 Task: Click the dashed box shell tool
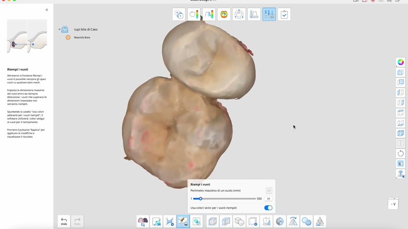click(x=213, y=221)
